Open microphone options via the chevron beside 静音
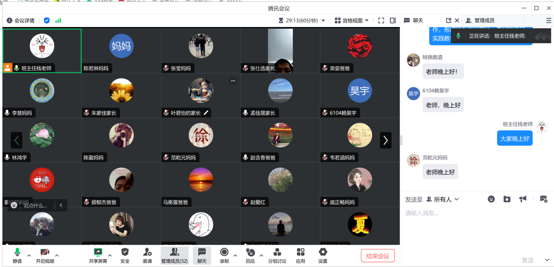This screenshot has height=267, width=554. pyautogui.click(x=28, y=255)
